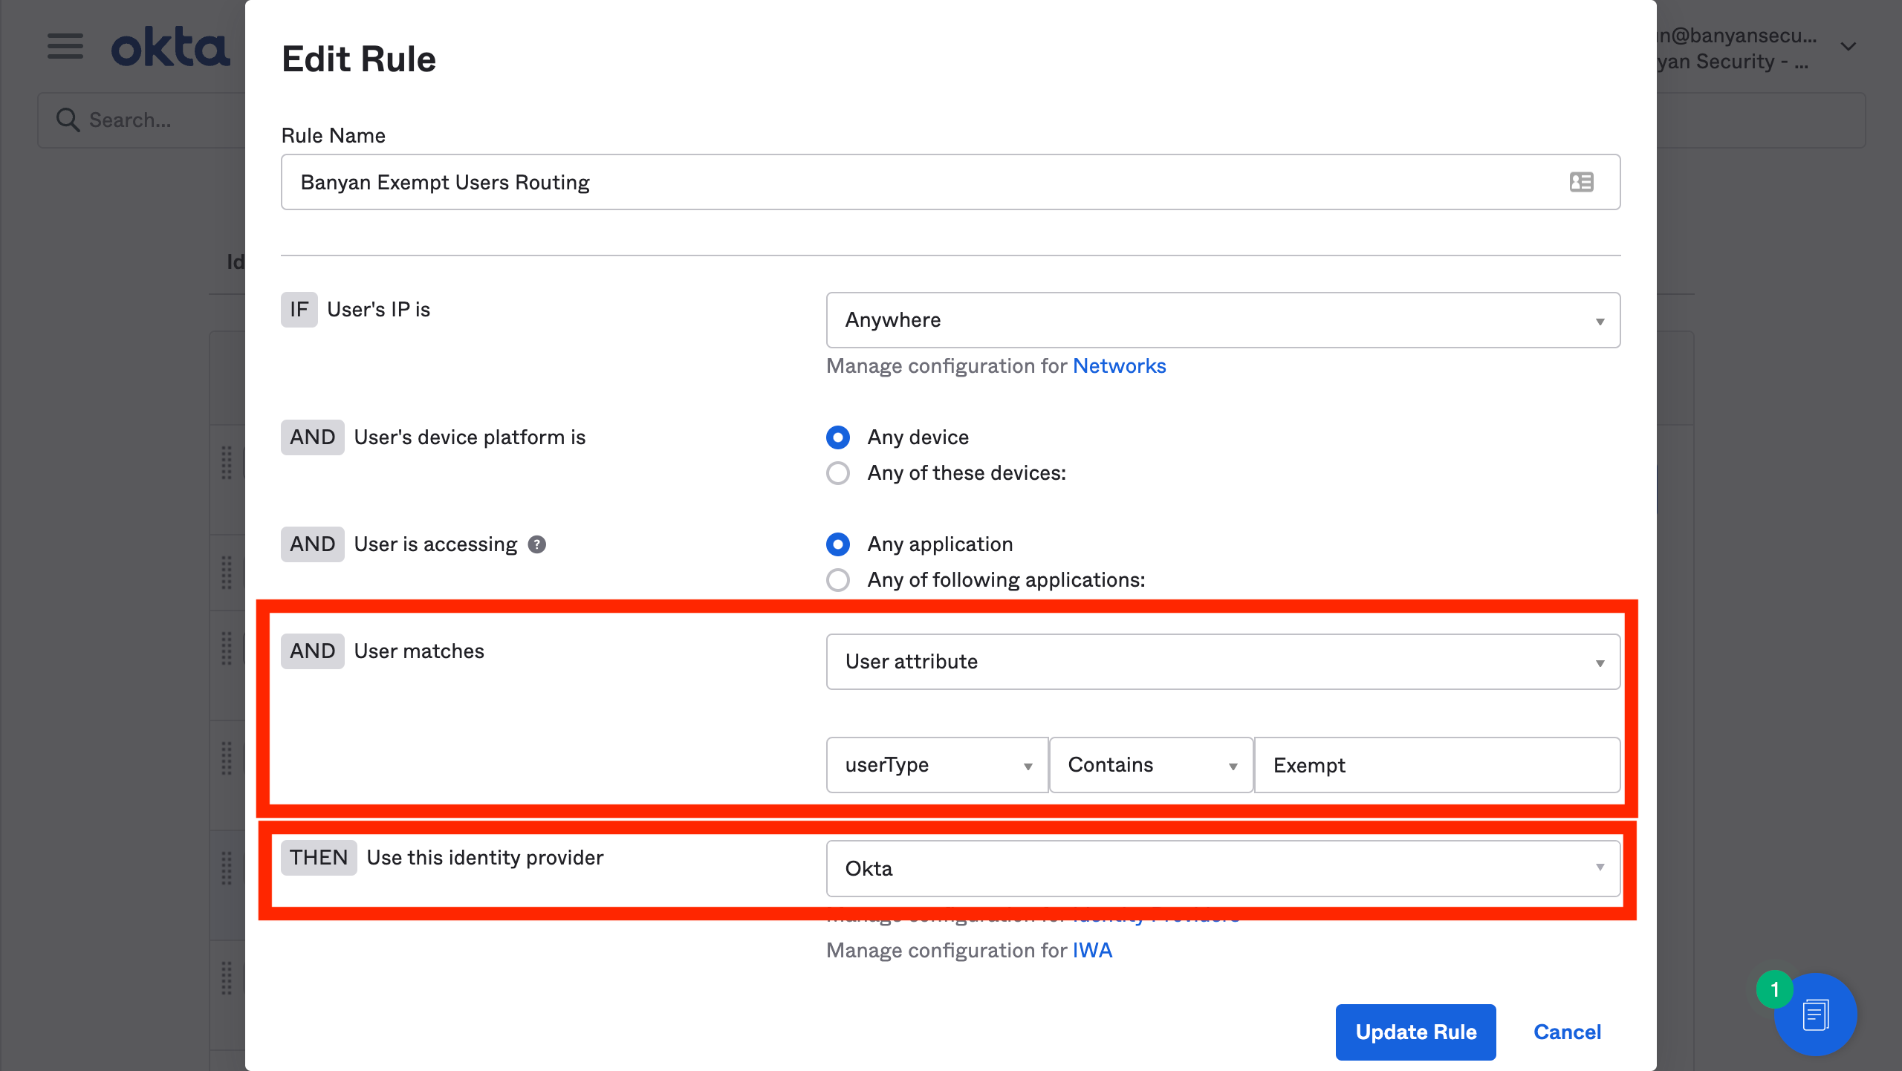Click the contact card icon in Rule Name

[1581, 182]
